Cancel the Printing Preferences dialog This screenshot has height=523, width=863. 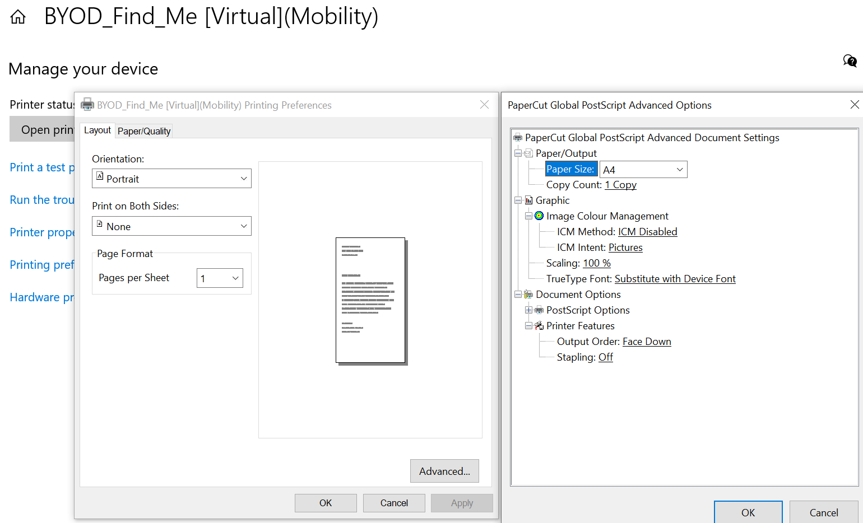[394, 503]
